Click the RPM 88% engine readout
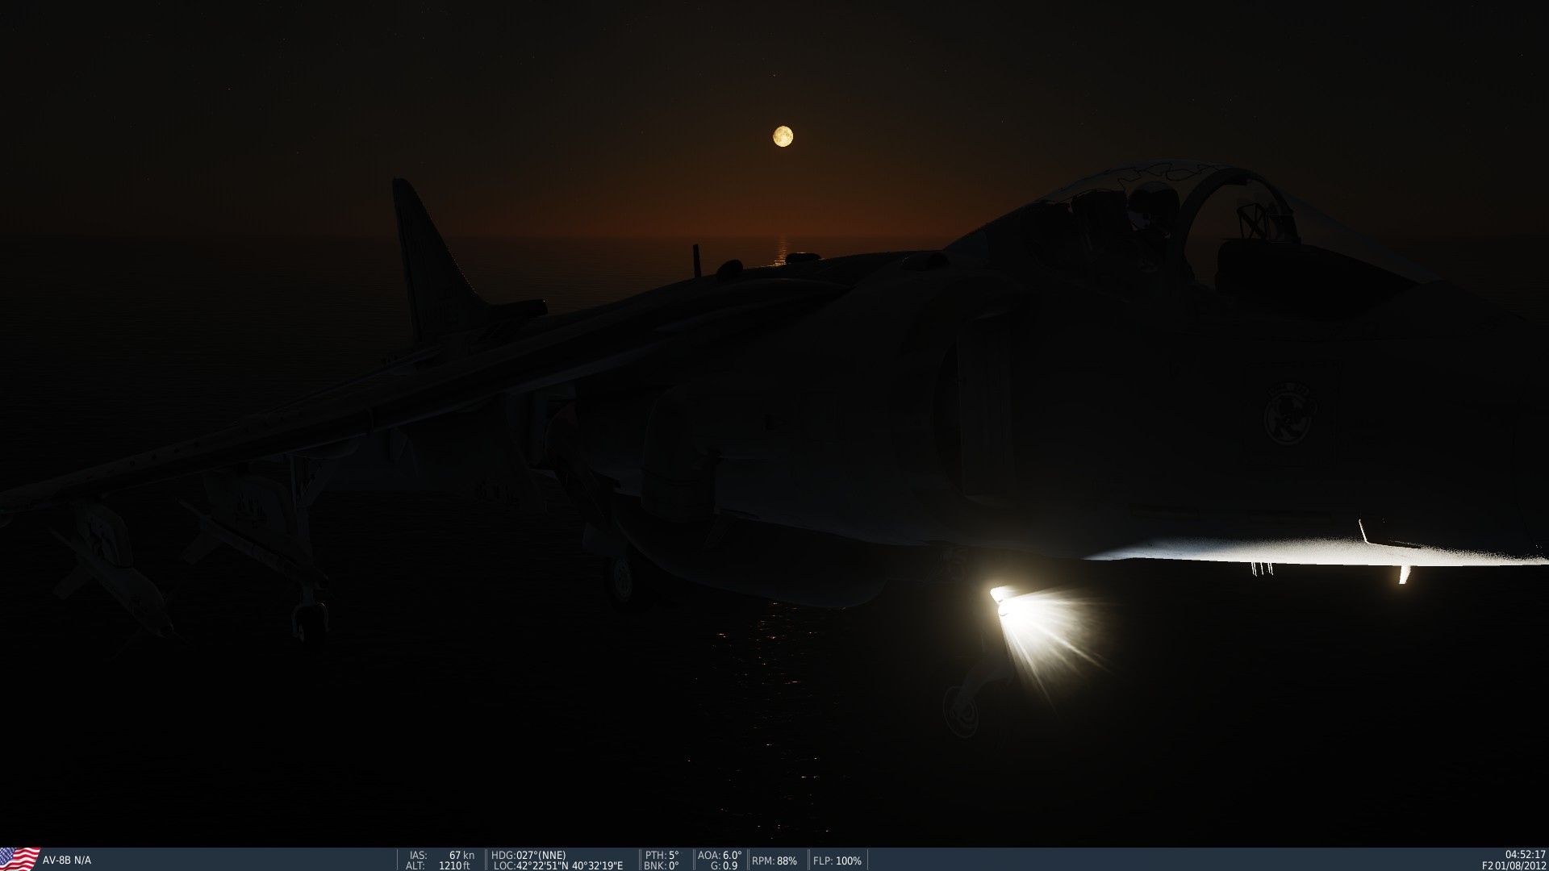Screen dimensions: 1549x871 tap(774, 861)
